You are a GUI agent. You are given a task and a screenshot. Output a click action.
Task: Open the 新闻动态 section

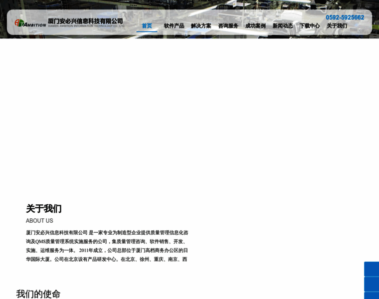click(x=283, y=26)
